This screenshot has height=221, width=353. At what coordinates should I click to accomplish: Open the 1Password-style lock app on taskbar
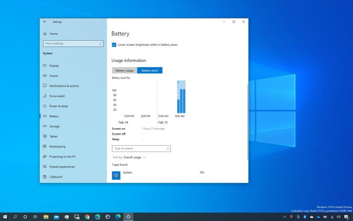(108, 217)
